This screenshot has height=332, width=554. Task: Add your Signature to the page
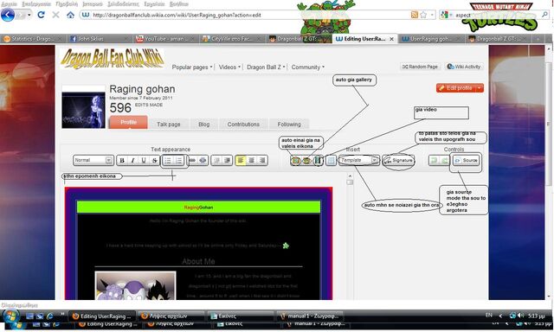(x=398, y=161)
